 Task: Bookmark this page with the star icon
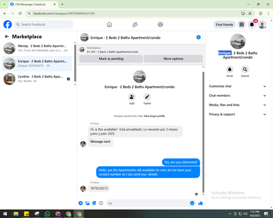[250, 14]
